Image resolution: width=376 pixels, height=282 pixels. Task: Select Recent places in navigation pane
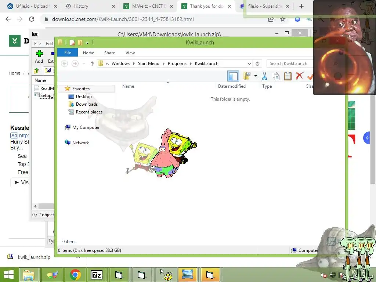[89, 112]
